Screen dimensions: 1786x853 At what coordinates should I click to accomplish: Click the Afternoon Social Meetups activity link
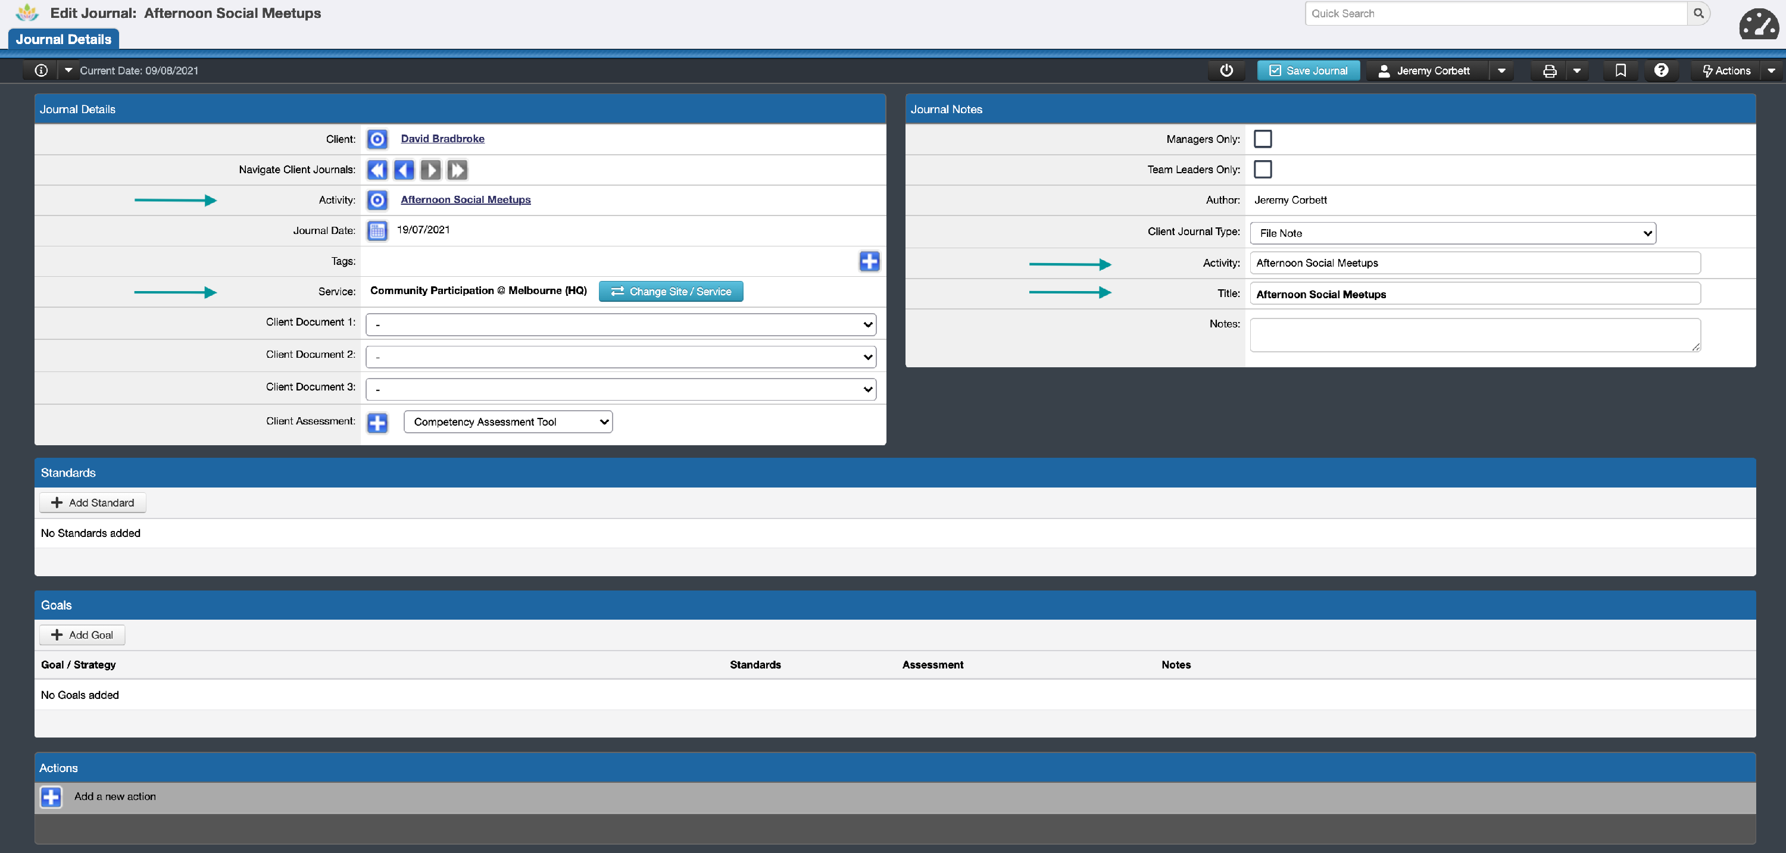click(x=465, y=199)
